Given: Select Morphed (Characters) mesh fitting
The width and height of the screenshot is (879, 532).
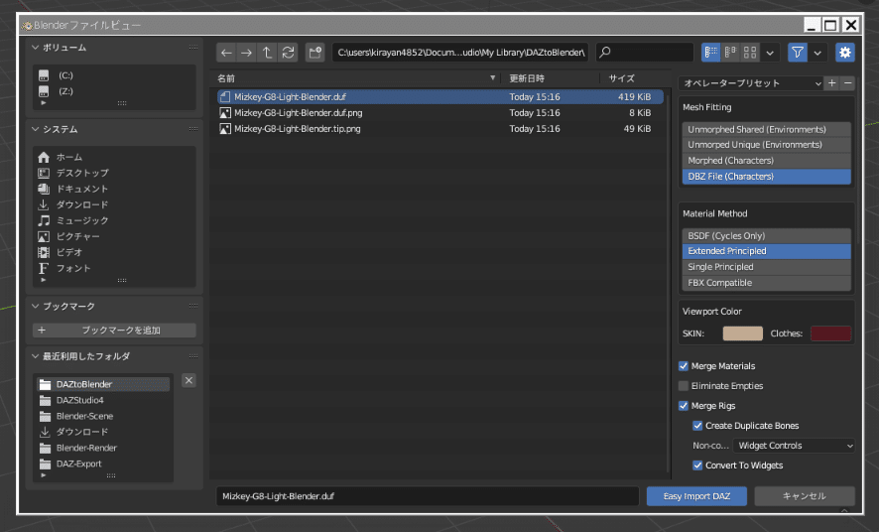Looking at the screenshot, I should click(x=766, y=161).
